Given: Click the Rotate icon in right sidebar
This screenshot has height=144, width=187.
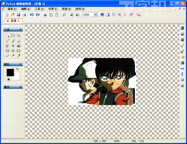Looking at the screenshot, I should tap(182, 80).
